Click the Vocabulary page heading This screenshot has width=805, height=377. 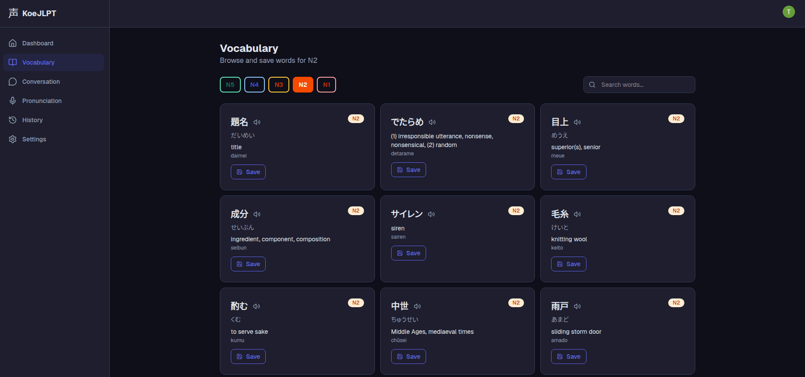click(x=249, y=48)
